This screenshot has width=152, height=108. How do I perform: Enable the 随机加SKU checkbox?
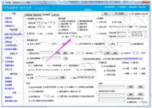pos(78,30)
